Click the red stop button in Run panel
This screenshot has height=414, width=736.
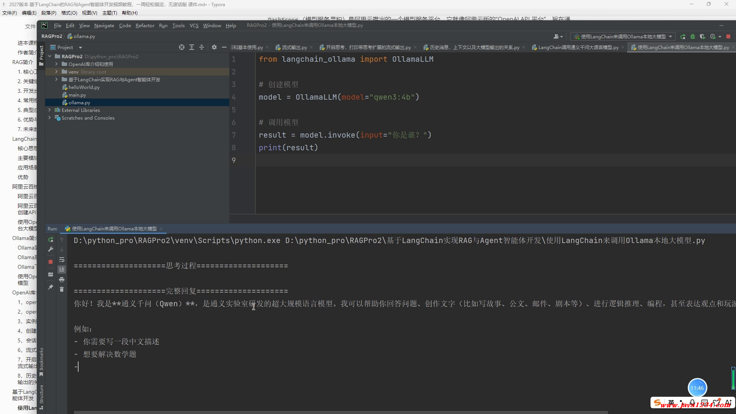pyautogui.click(x=51, y=262)
